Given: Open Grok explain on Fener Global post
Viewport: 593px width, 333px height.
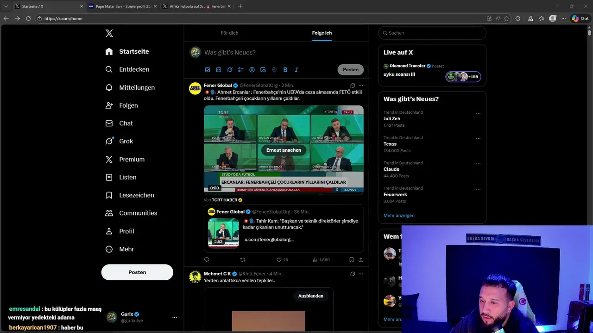Looking at the screenshot, I should click(353, 86).
